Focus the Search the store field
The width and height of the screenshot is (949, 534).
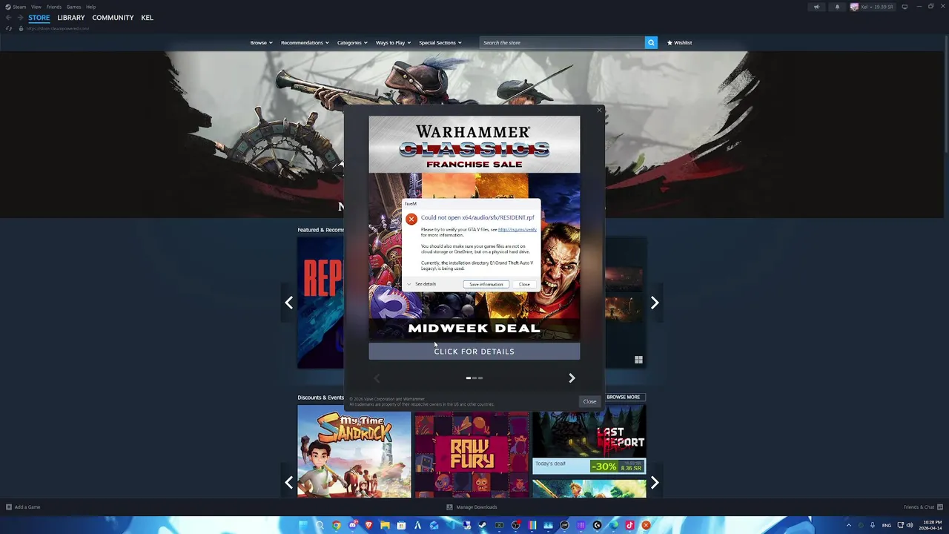coord(561,42)
